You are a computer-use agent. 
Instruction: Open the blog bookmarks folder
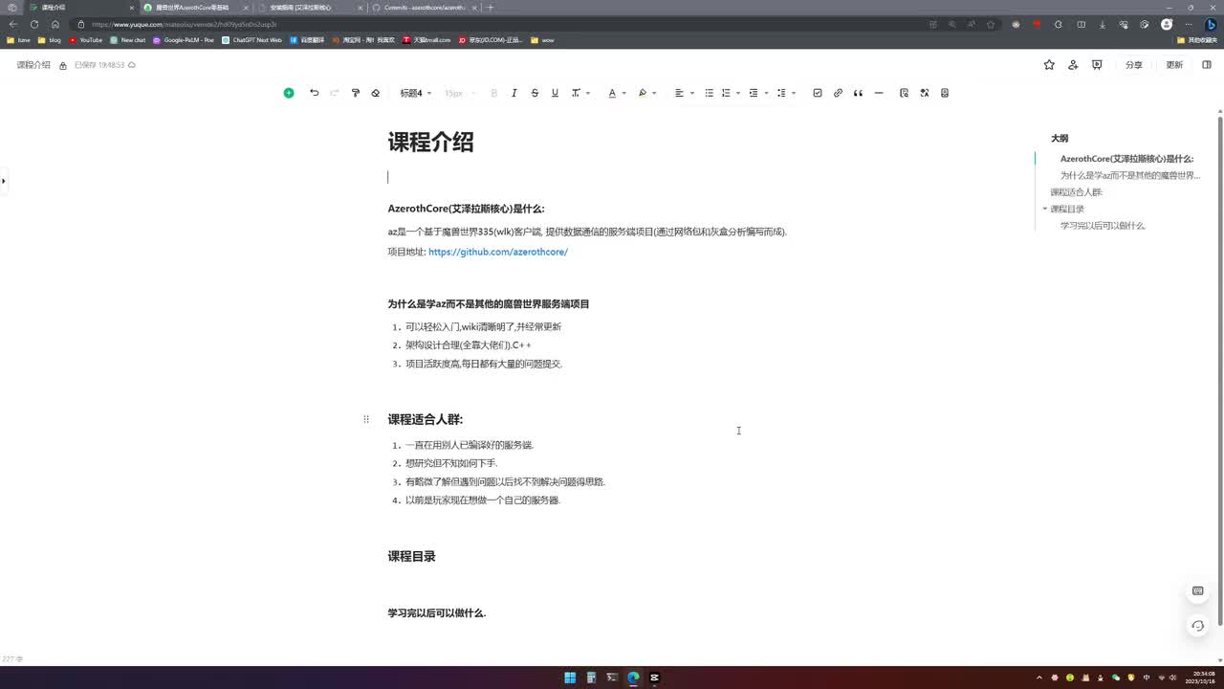point(49,40)
